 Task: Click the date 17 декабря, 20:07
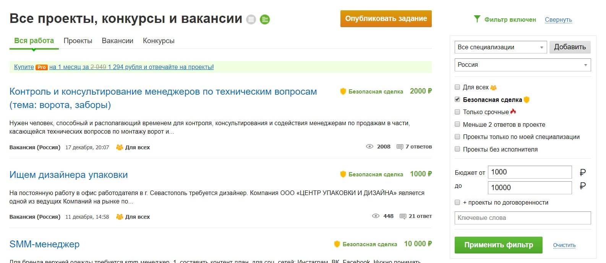tap(87, 147)
